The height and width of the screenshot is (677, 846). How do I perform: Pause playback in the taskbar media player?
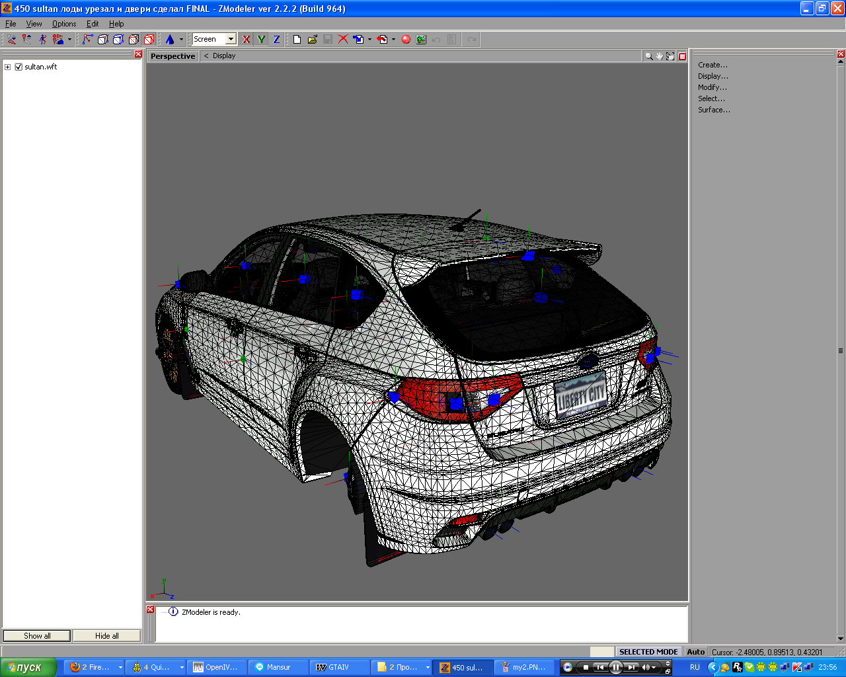[x=615, y=667]
